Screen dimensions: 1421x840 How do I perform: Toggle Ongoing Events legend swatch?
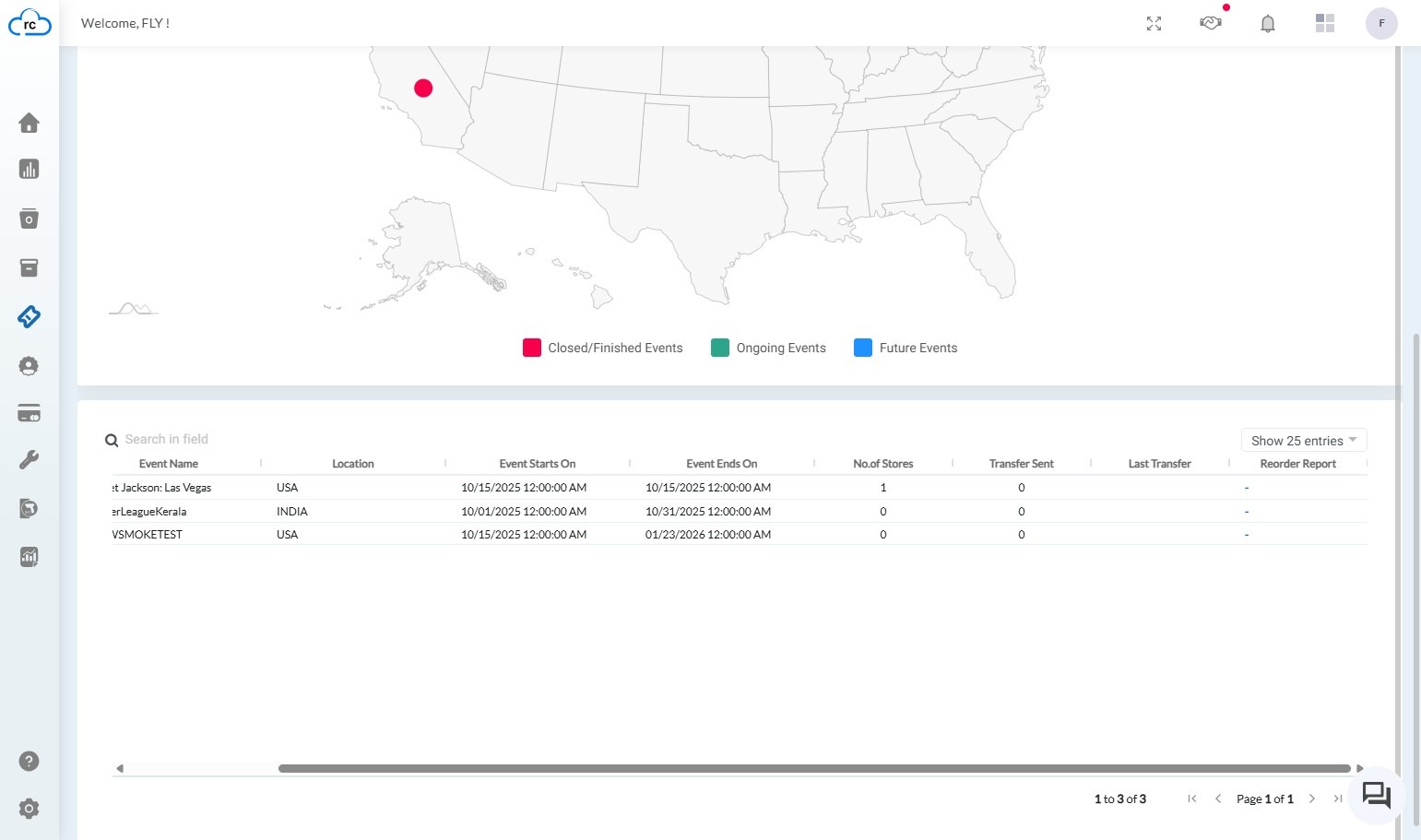[x=720, y=348]
